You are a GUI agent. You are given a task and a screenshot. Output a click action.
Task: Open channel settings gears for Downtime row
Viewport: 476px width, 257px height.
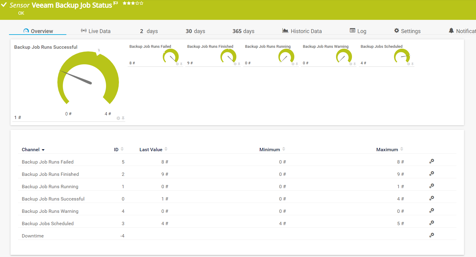432,235
